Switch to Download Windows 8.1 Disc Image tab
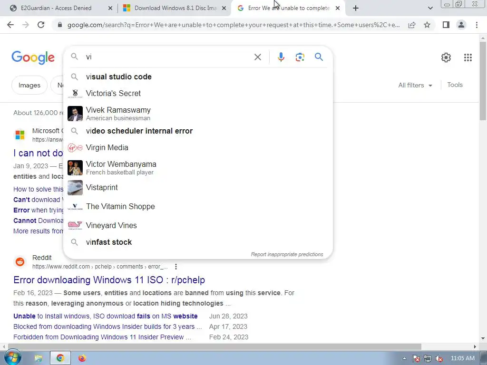487x365 pixels. [x=175, y=8]
